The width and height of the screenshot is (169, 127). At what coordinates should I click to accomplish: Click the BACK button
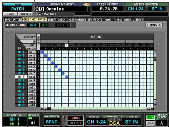coord(10,14)
